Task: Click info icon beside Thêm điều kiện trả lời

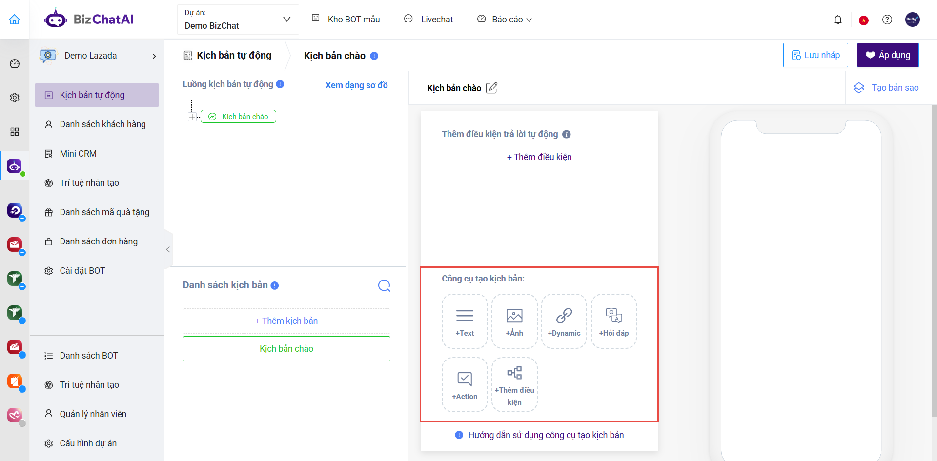Action: coord(567,134)
